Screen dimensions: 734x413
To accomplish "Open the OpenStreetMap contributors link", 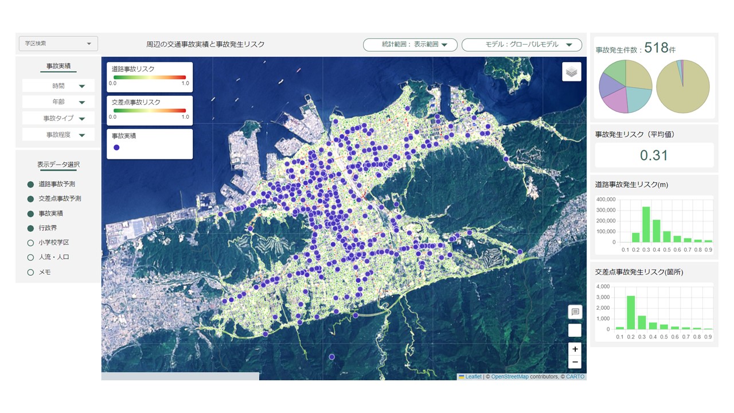I will [510, 377].
